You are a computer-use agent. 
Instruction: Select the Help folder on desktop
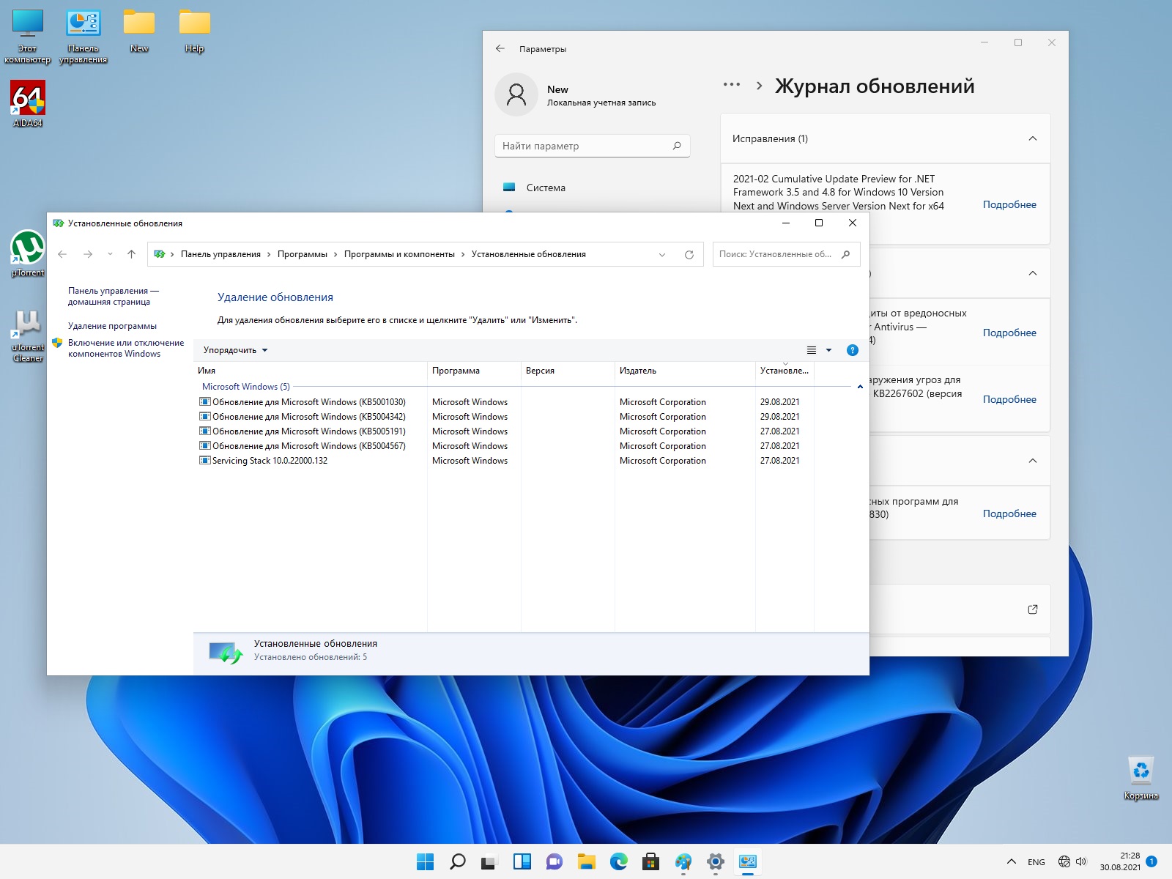(195, 31)
